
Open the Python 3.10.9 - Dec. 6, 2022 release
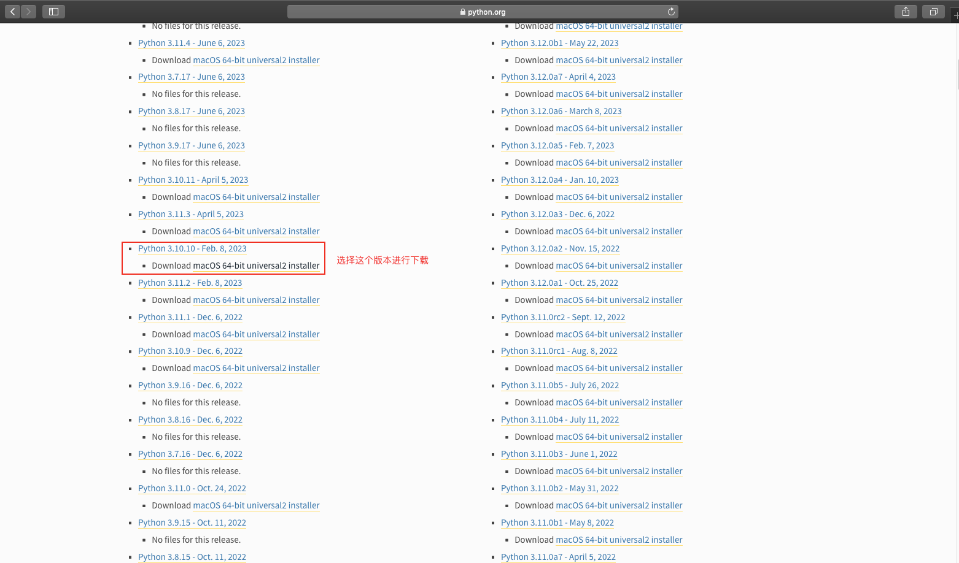coord(190,351)
